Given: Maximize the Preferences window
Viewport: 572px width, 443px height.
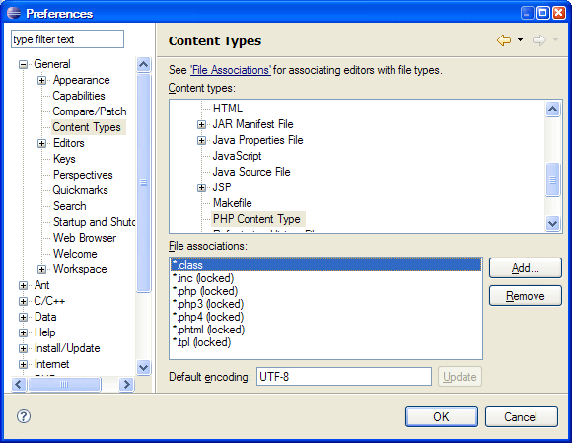Looking at the screenshot, I should pyautogui.click(x=542, y=13).
